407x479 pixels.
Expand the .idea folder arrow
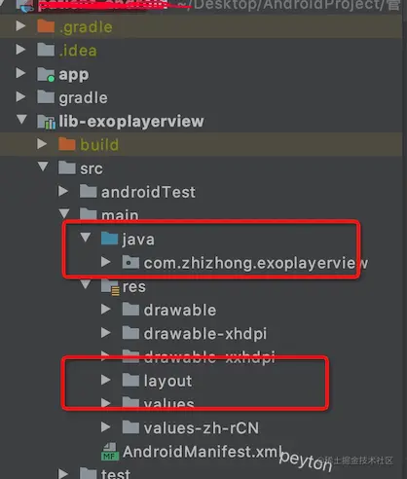(x=20, y=50)
